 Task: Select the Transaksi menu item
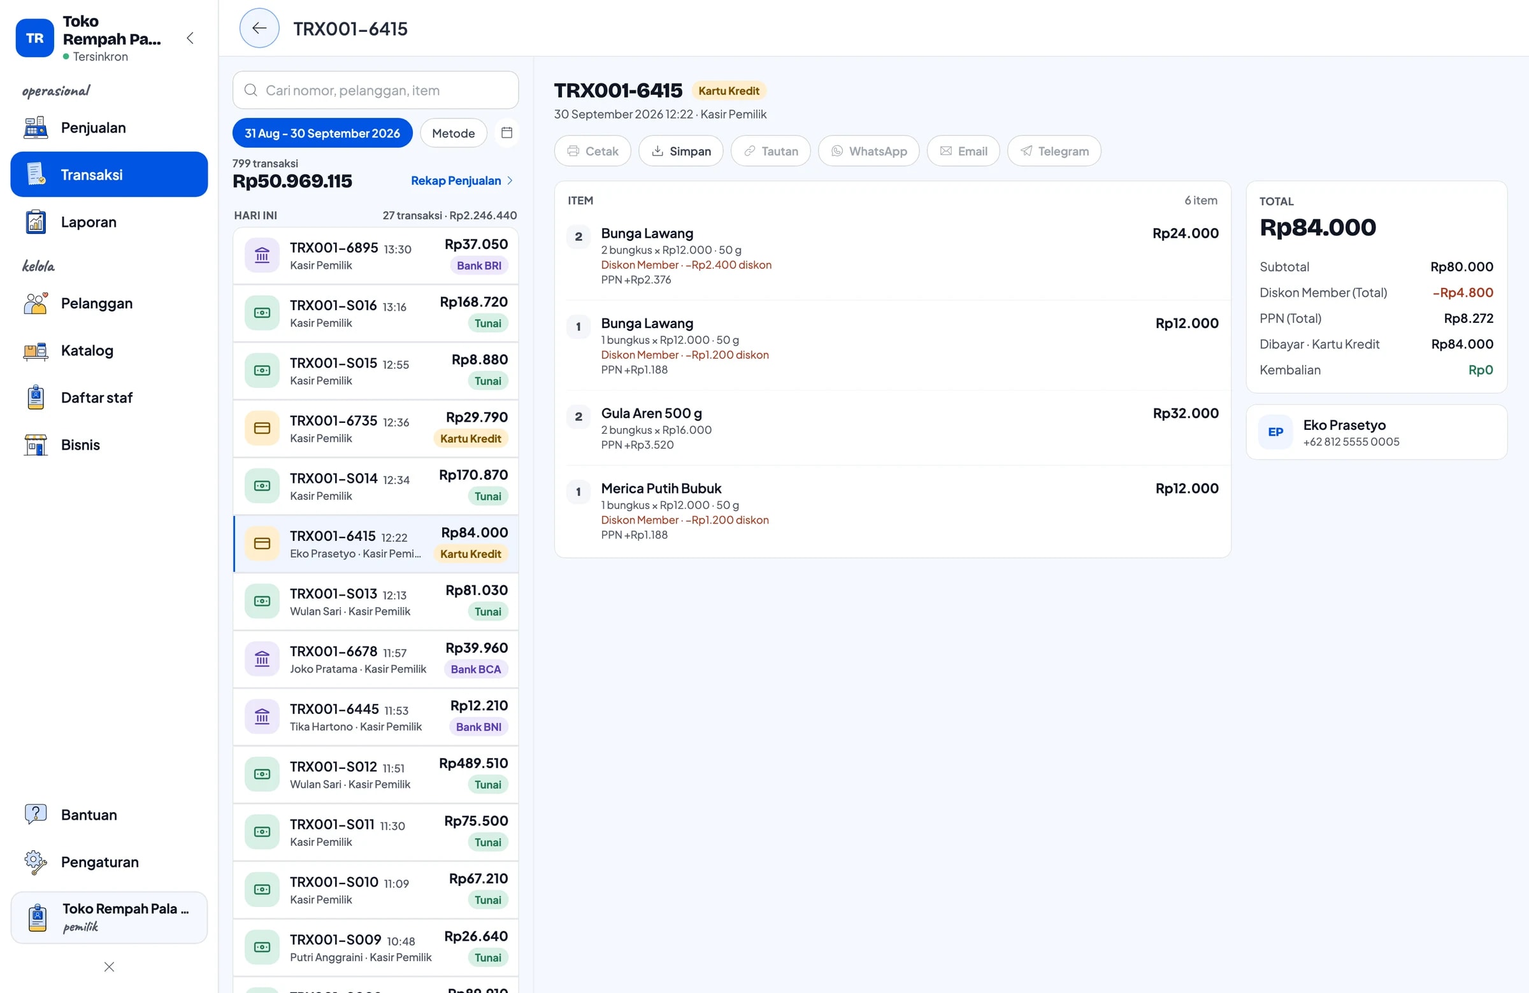109,175
